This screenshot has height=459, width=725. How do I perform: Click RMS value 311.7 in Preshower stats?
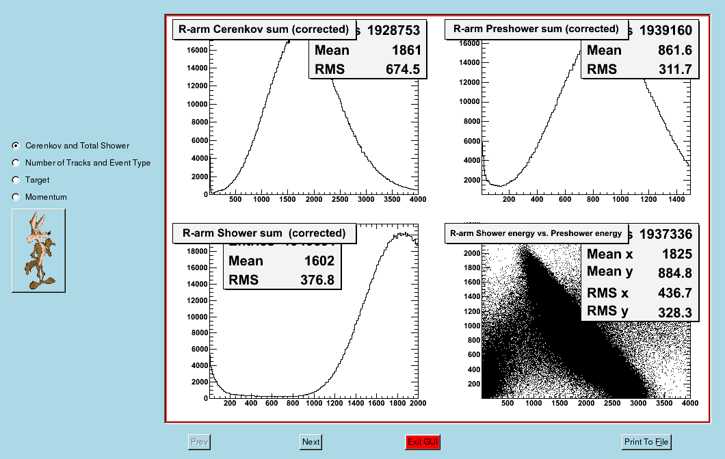(x=675, y=69)
